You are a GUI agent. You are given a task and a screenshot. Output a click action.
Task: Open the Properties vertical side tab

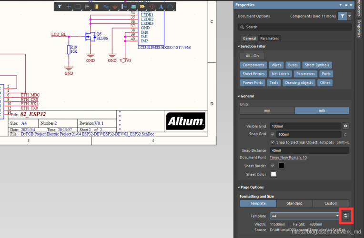[x=359, y=29]
